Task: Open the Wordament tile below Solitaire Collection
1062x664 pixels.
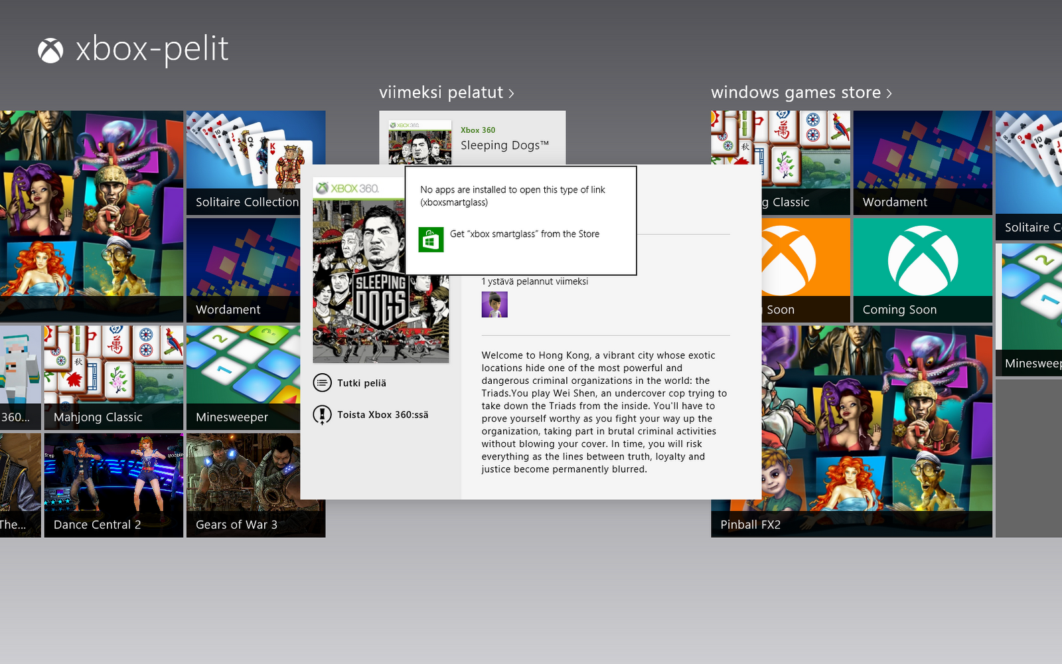Action: tap(244, 270)
